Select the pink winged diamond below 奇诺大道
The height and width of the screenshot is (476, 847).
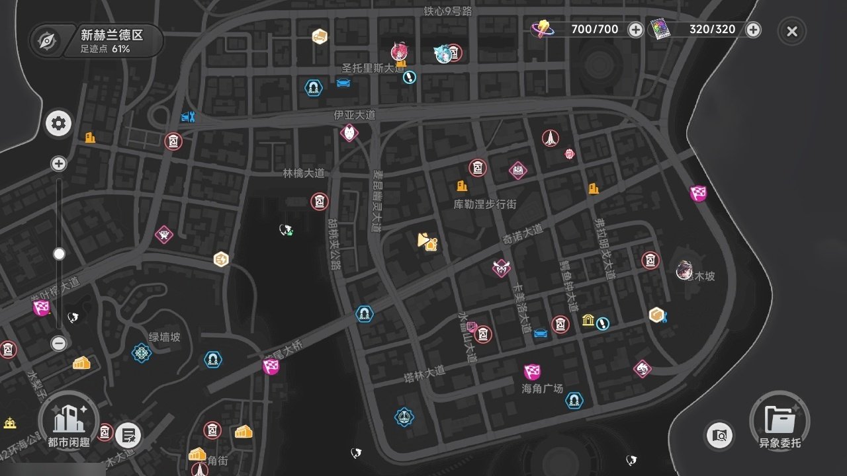501,268
